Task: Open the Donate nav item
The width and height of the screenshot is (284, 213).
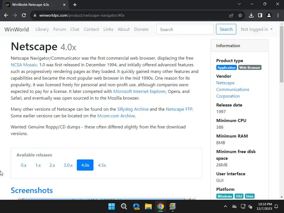Action: tap(141, 29)
